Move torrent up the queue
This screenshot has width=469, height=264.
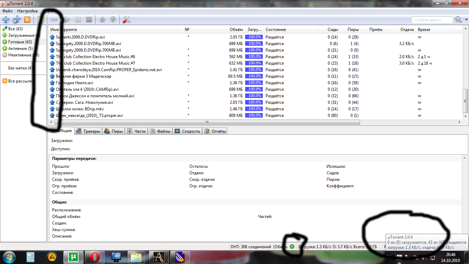102,20
